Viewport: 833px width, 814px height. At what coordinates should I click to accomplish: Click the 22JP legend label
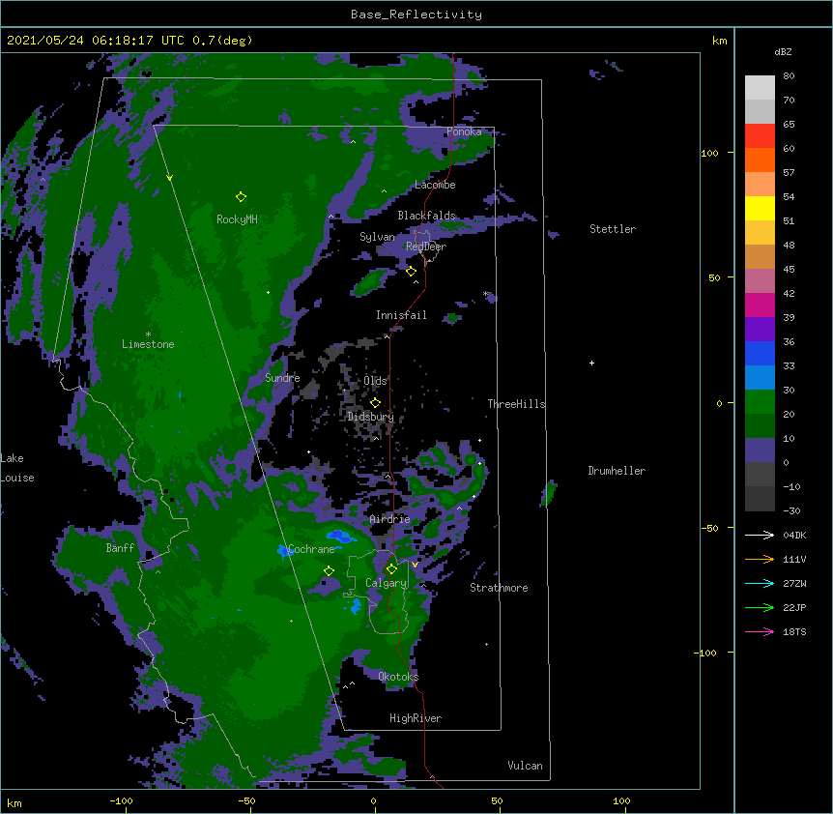click(794, 607)
